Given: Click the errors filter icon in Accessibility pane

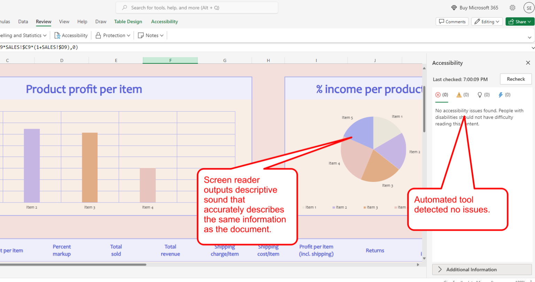Looking at the screenshot, I should tap(438, 94).
